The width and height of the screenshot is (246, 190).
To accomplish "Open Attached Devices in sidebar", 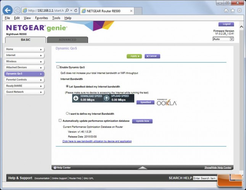I will click(x=24, y=67).
